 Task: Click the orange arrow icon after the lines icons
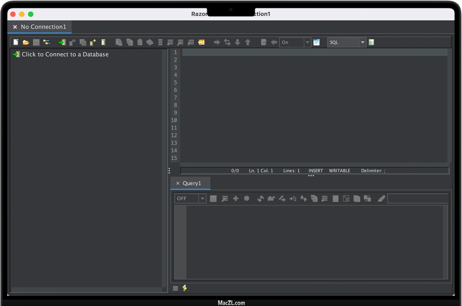click(x=201, y=42)
